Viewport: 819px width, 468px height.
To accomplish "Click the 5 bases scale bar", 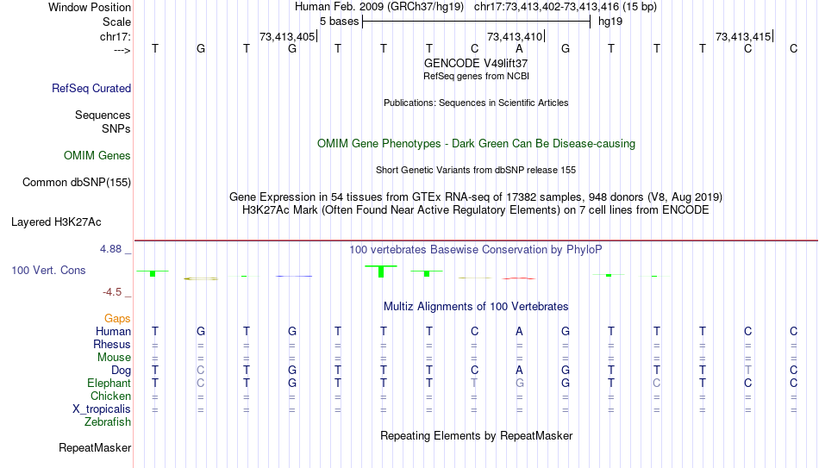I will (x=476, y=22).
